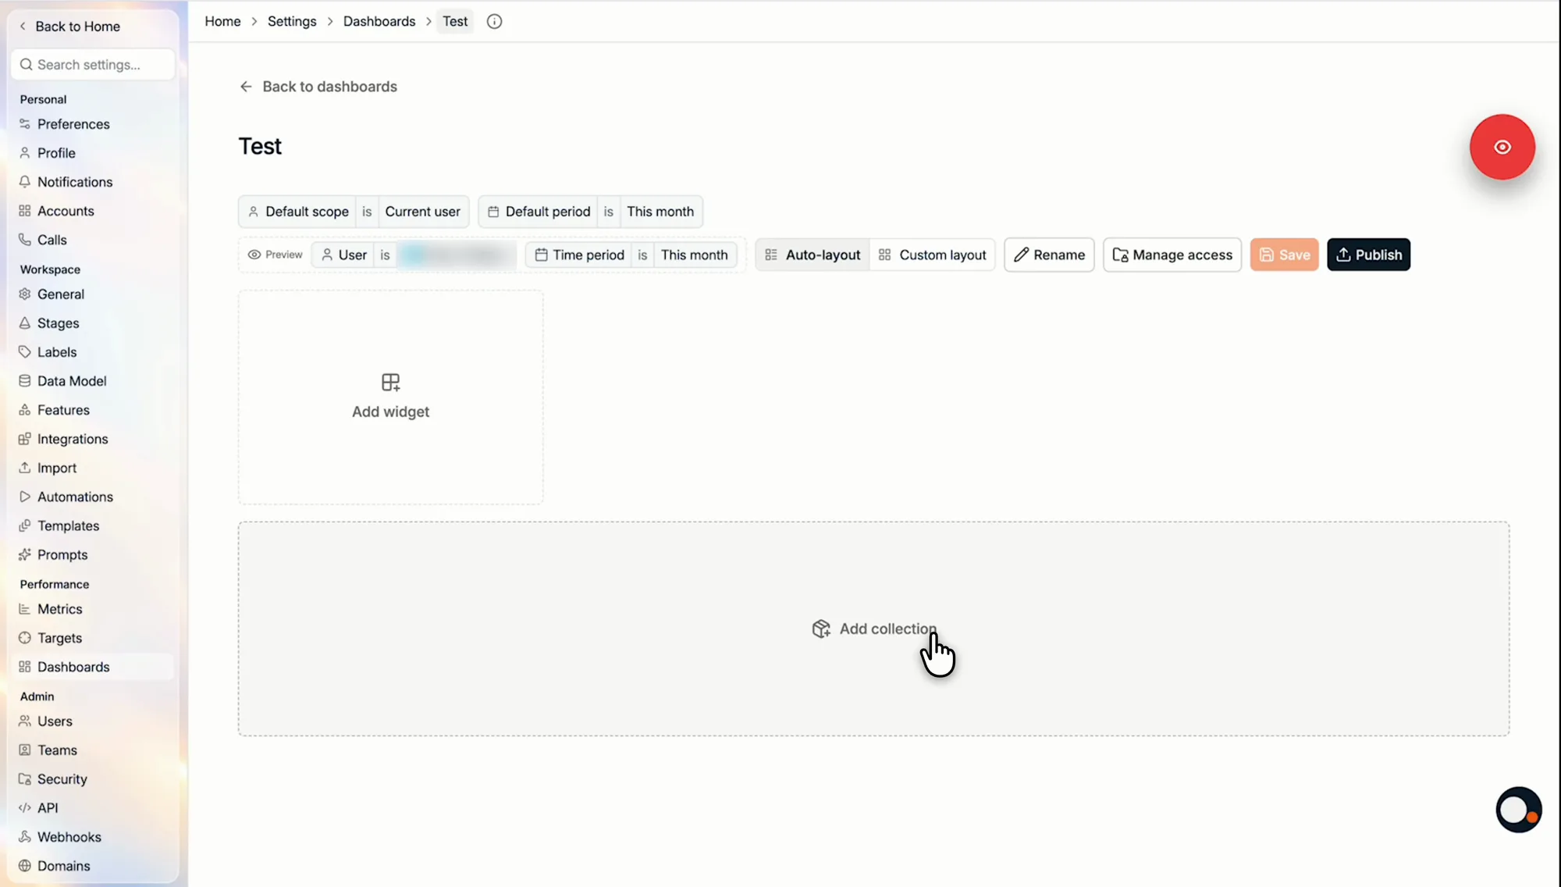Click the info icon beside Test breadcrumb
Viewport: 1561px width, 887px height.
[x=494, y=21]
